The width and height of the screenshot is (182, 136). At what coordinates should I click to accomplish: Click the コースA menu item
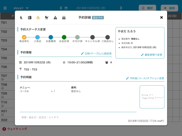tap(24, 91)
